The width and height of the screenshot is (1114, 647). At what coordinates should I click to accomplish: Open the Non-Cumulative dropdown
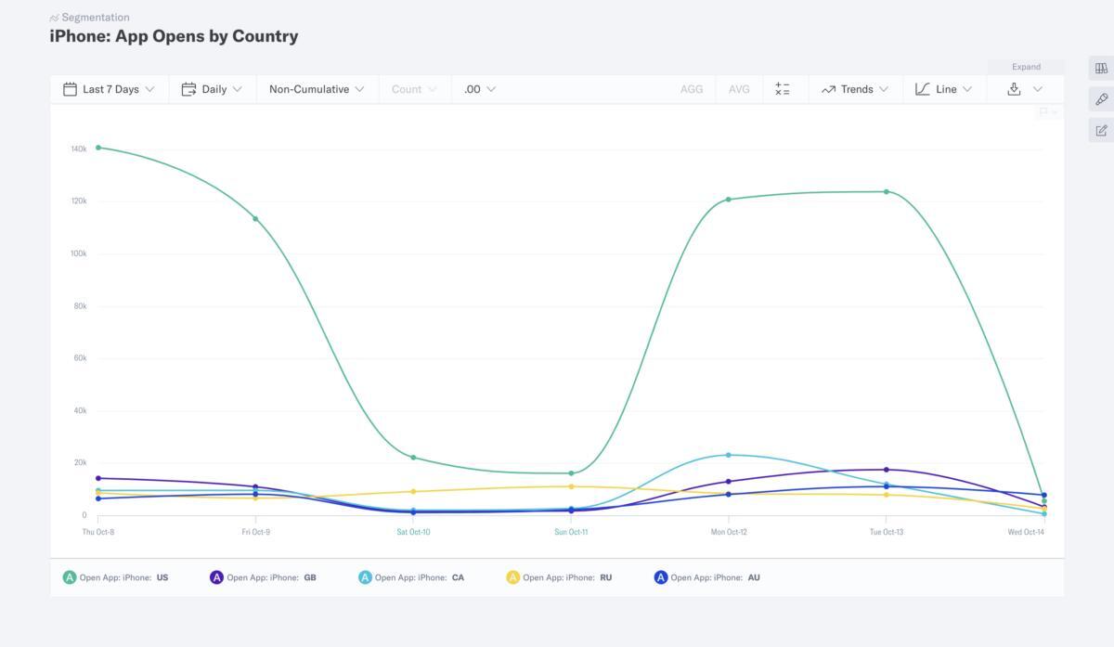tap(317, 89)
